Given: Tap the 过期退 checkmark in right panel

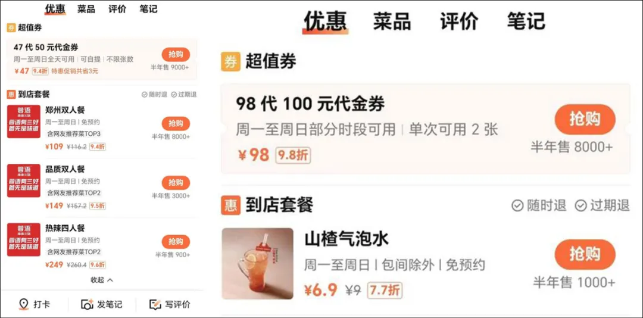Looking at the screenshot, I should point(580,205).
